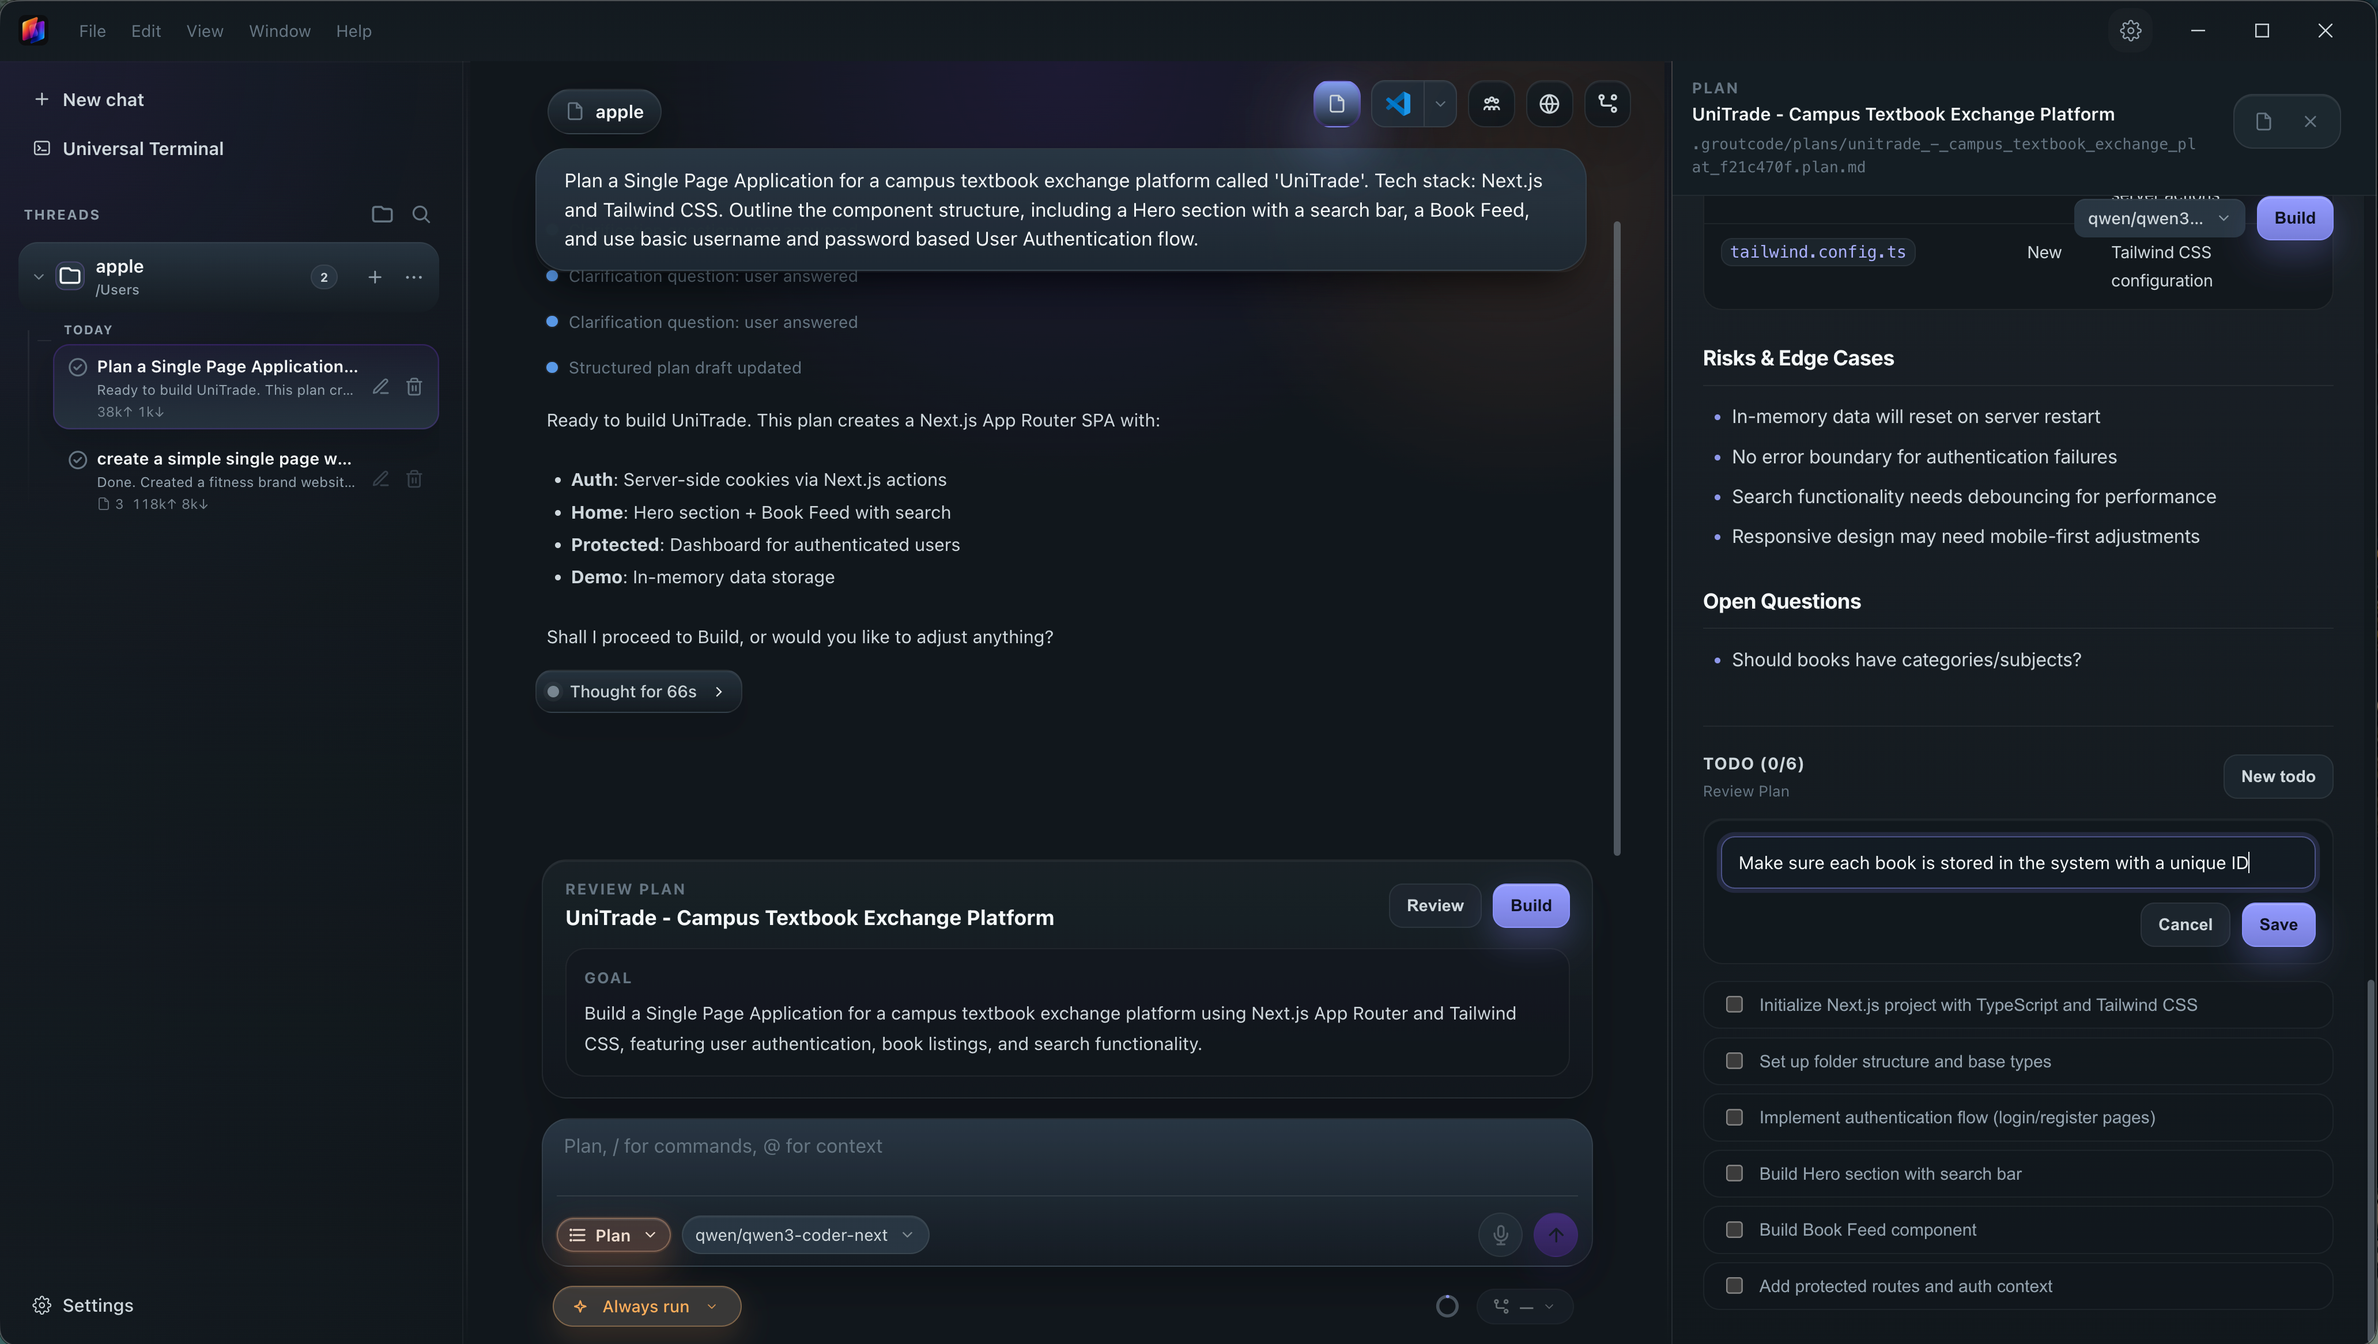Open project in VS Code

tap(1398, 103)
